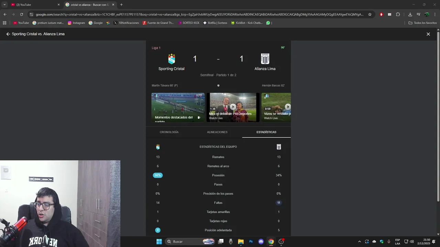This screenshot has width=440, height=247.
Task: Open a new browser tab
Action: pos(121,5)
